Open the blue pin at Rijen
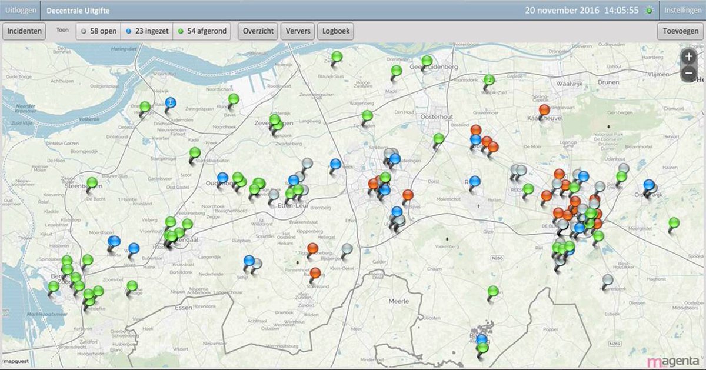Image resolution: width=706 pixels, height=370 pixels. (475, 181)
